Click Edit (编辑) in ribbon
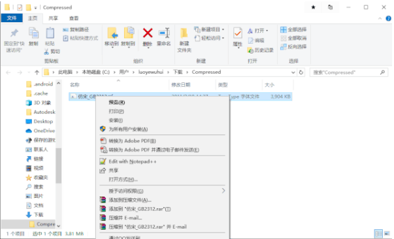 pos(255,40)
